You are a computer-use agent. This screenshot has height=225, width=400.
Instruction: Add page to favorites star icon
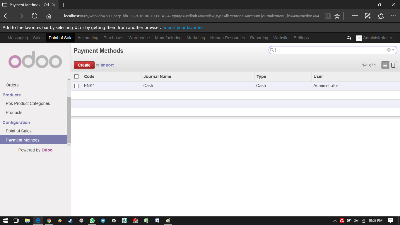pyautogui.click(x=337, y=16)
